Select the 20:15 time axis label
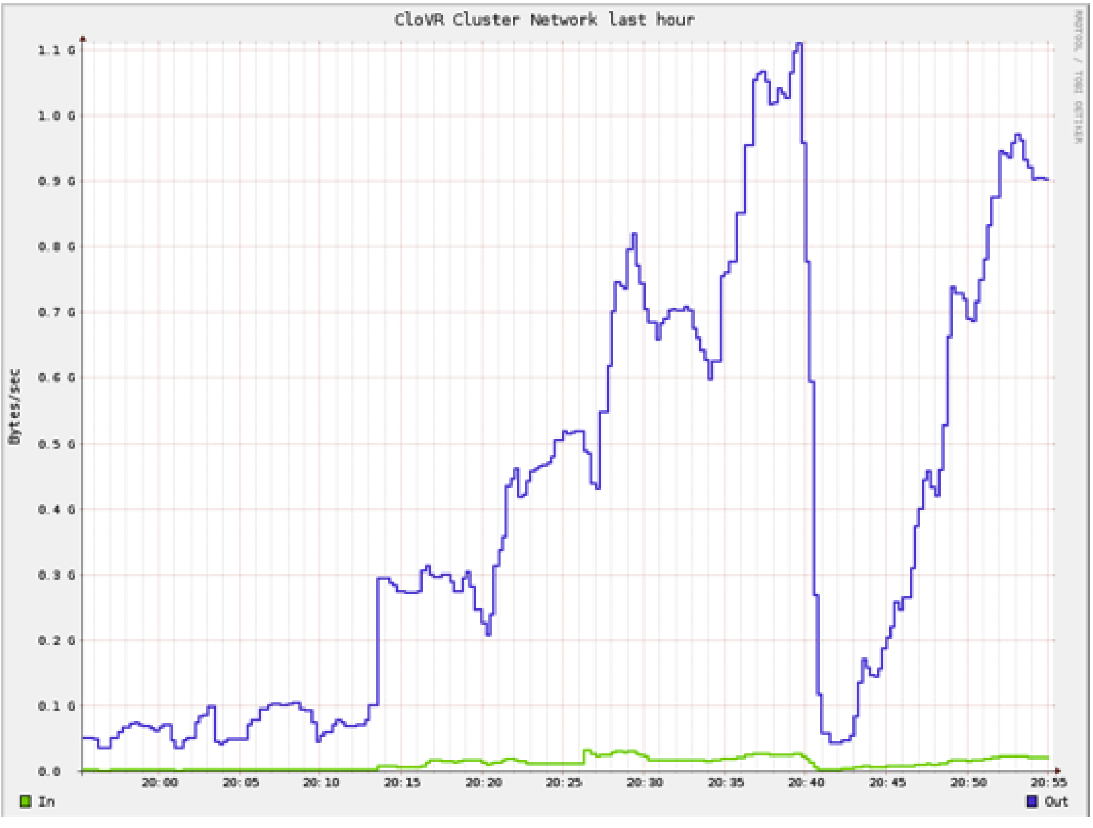Screen dimensions: 1093x828 pos(402,782)
